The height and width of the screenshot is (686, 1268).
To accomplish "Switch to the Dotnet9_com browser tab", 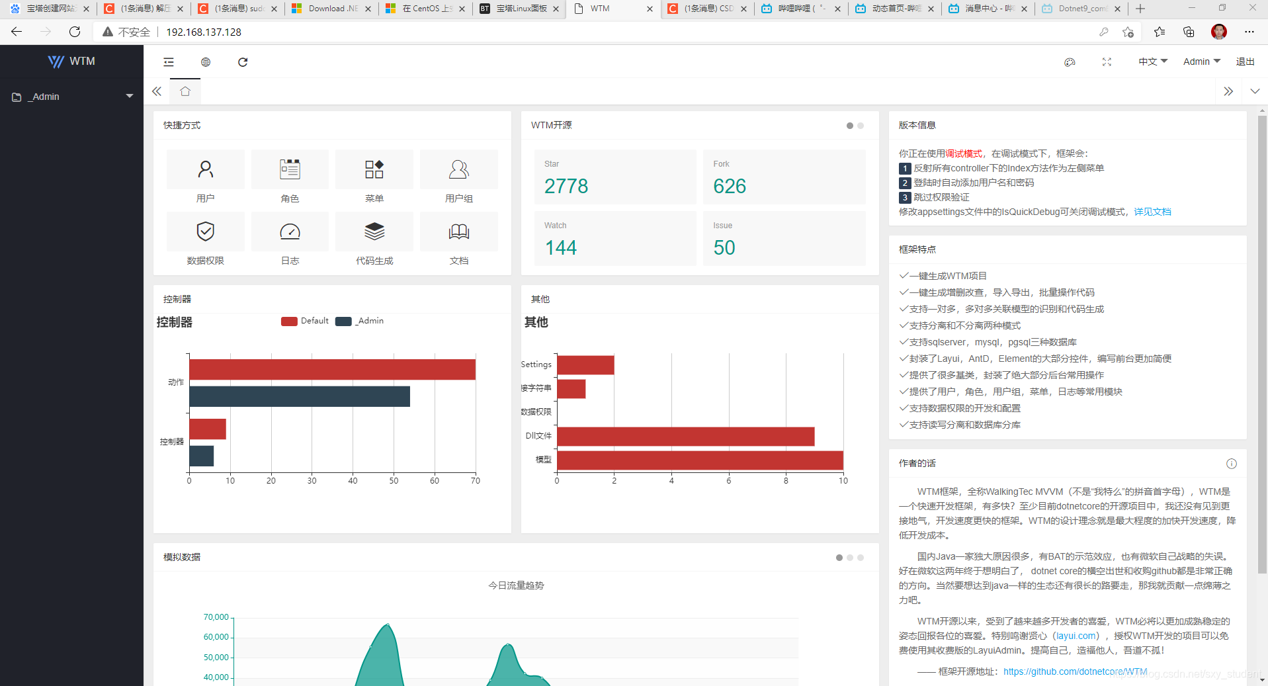I will tap(1081, 9).
